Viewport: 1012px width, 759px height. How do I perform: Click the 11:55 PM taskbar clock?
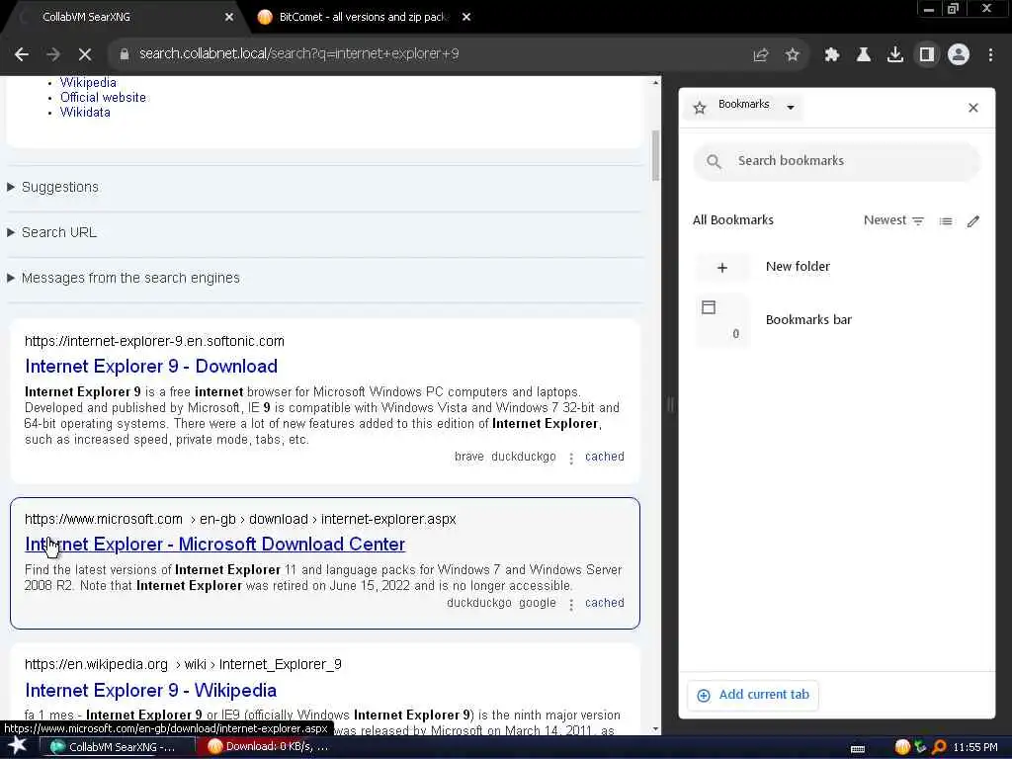coord(975,747)
